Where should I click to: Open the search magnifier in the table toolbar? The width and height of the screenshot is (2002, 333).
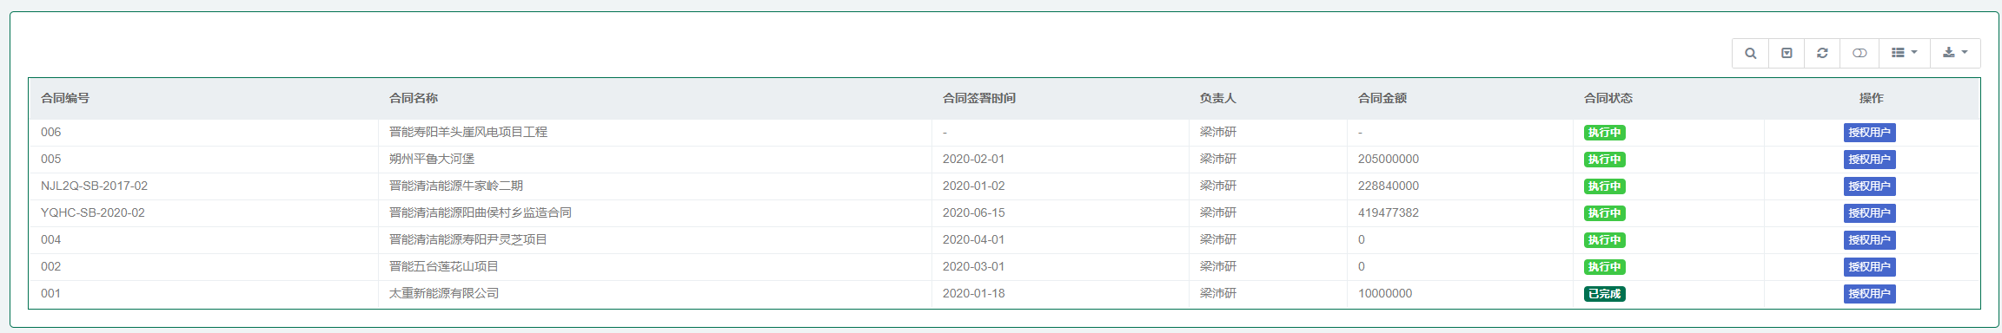tap(1750, 53)
